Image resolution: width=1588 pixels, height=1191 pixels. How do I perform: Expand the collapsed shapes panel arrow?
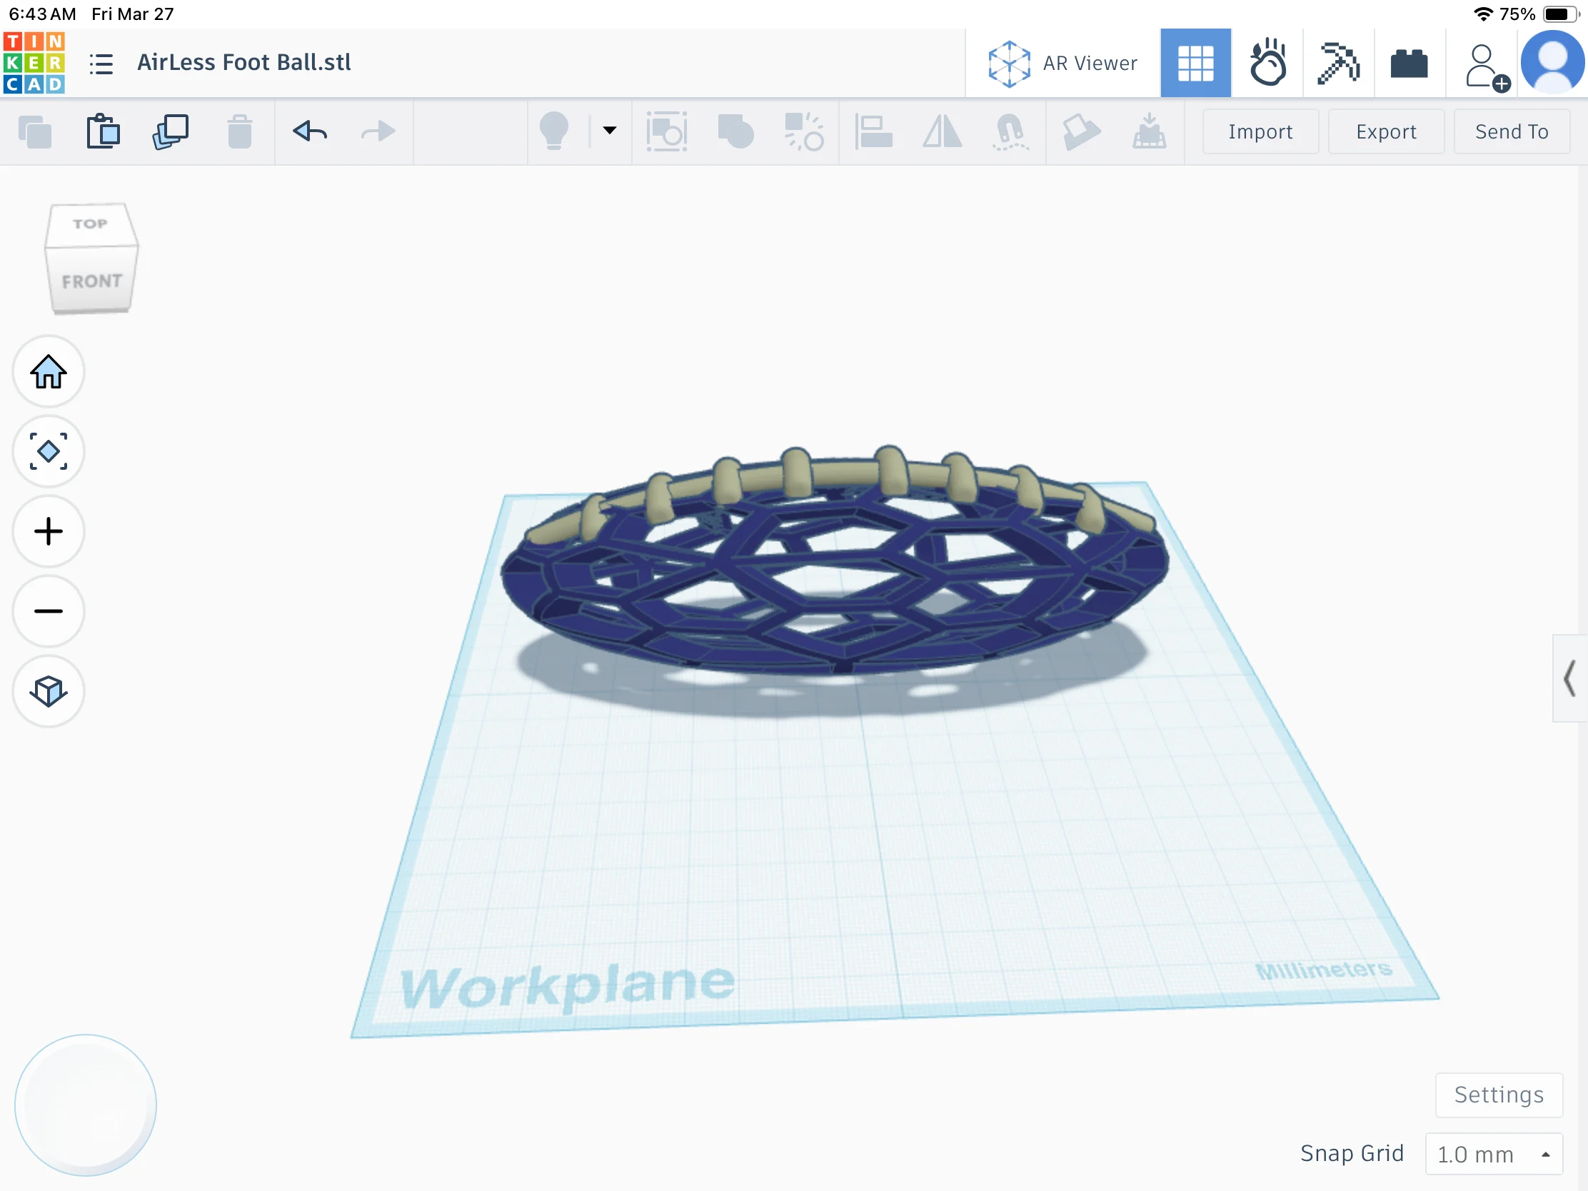pos(1570,678)
